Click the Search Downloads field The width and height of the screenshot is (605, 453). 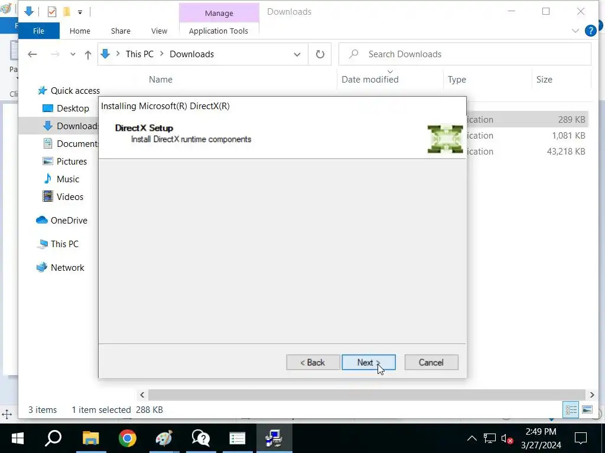click(x=465, y=54)
